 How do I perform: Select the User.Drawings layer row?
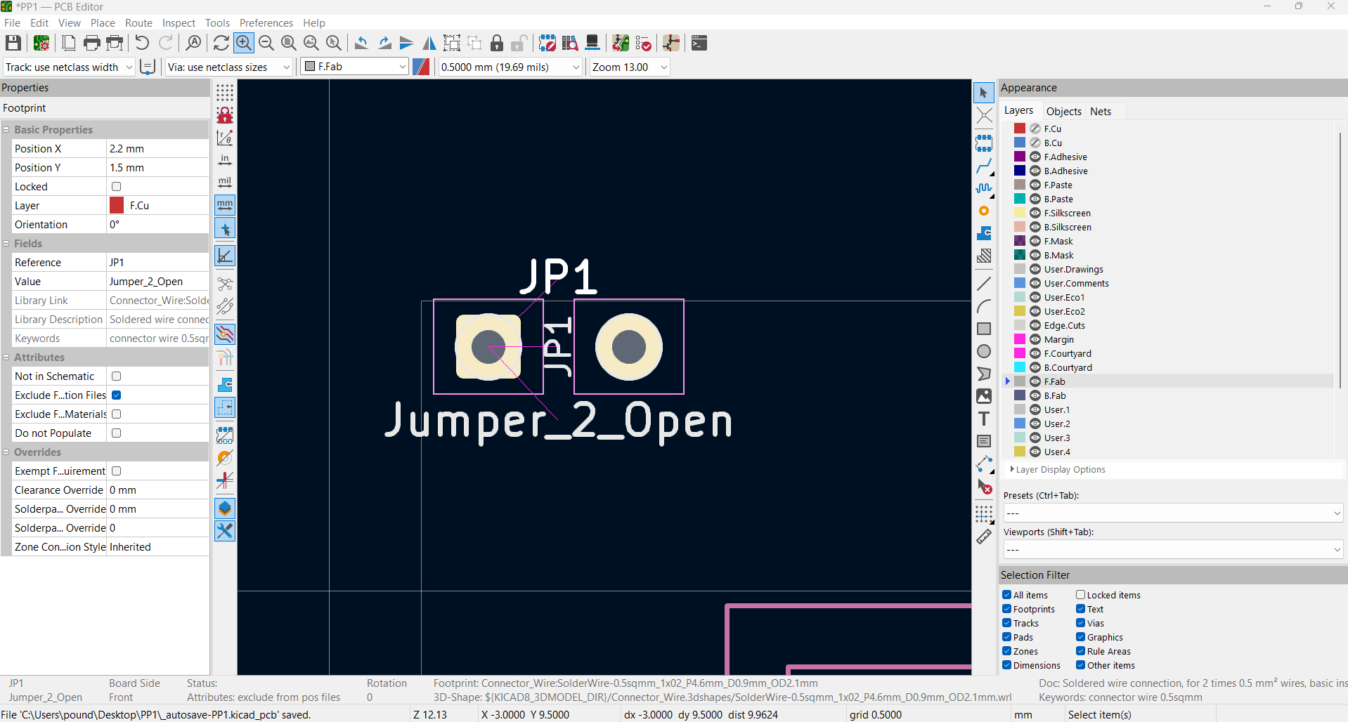click(x=1073, y=269)
